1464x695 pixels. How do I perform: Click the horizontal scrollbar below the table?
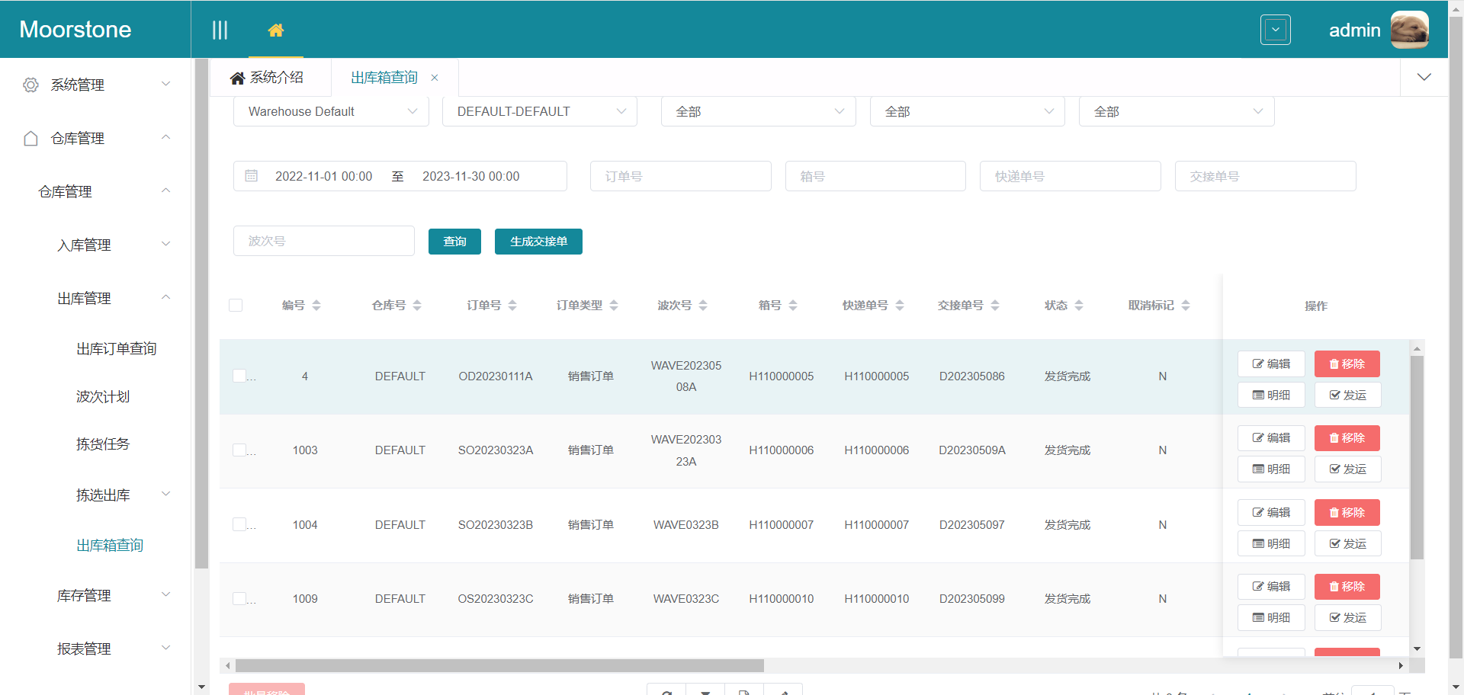(499, 666)
